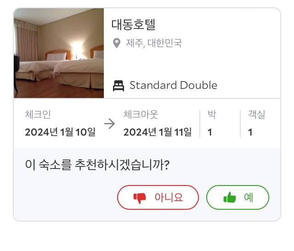Click the 박 nights count value

210,132
